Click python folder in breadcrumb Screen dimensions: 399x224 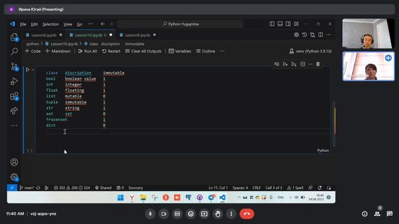point(33,44)
